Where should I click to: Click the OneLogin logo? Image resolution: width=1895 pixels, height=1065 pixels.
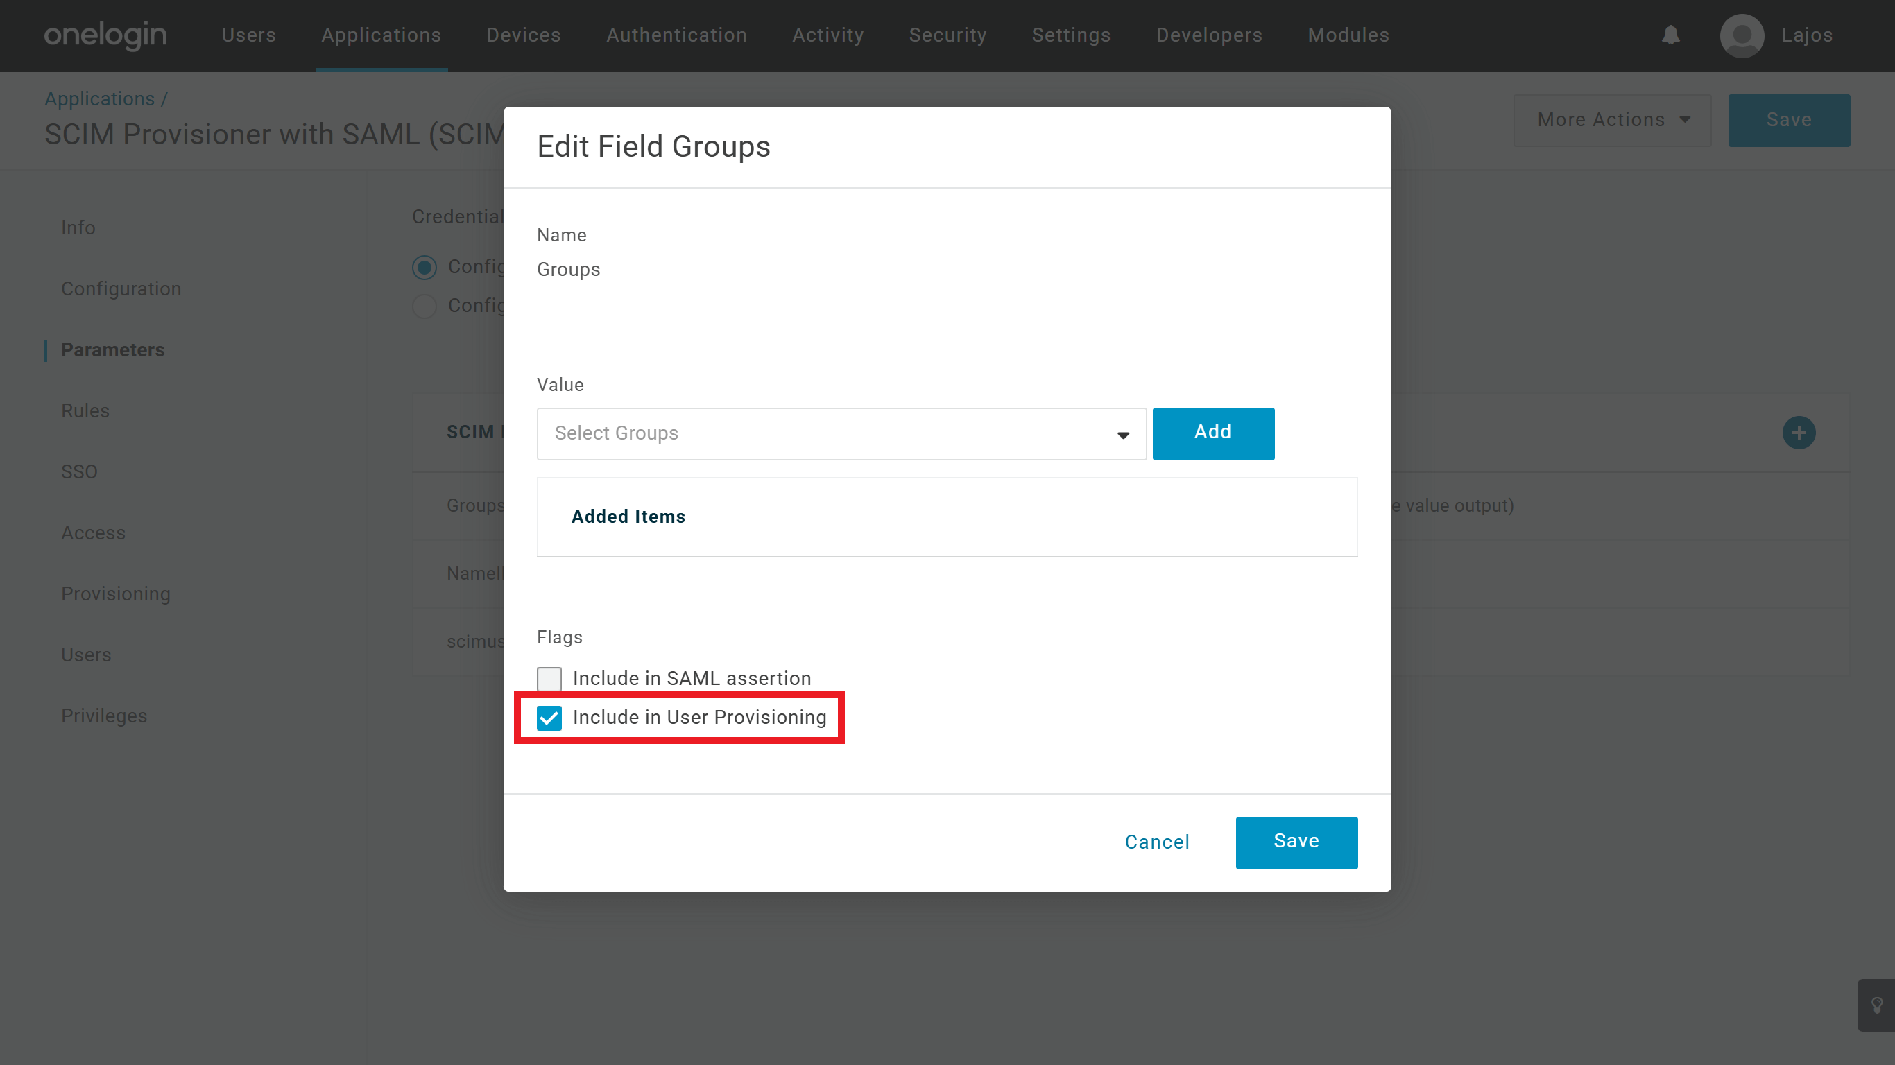click(x=105, y=35)
